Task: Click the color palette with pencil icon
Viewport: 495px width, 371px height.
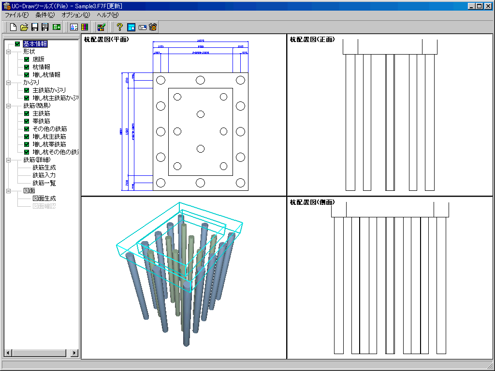Action: pyautogui.click(x=101, y=27)
